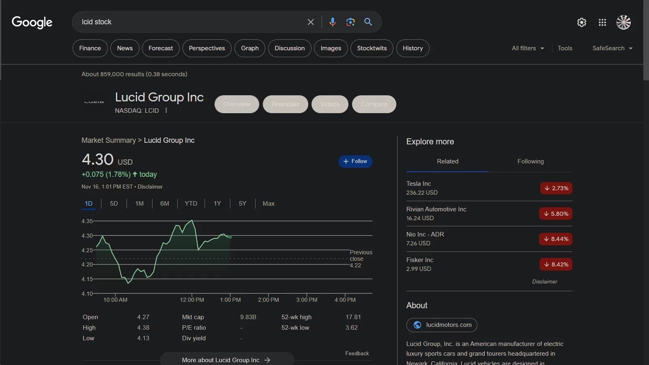
Task: Open Google Lens image search icon
Action: (350, 22)
